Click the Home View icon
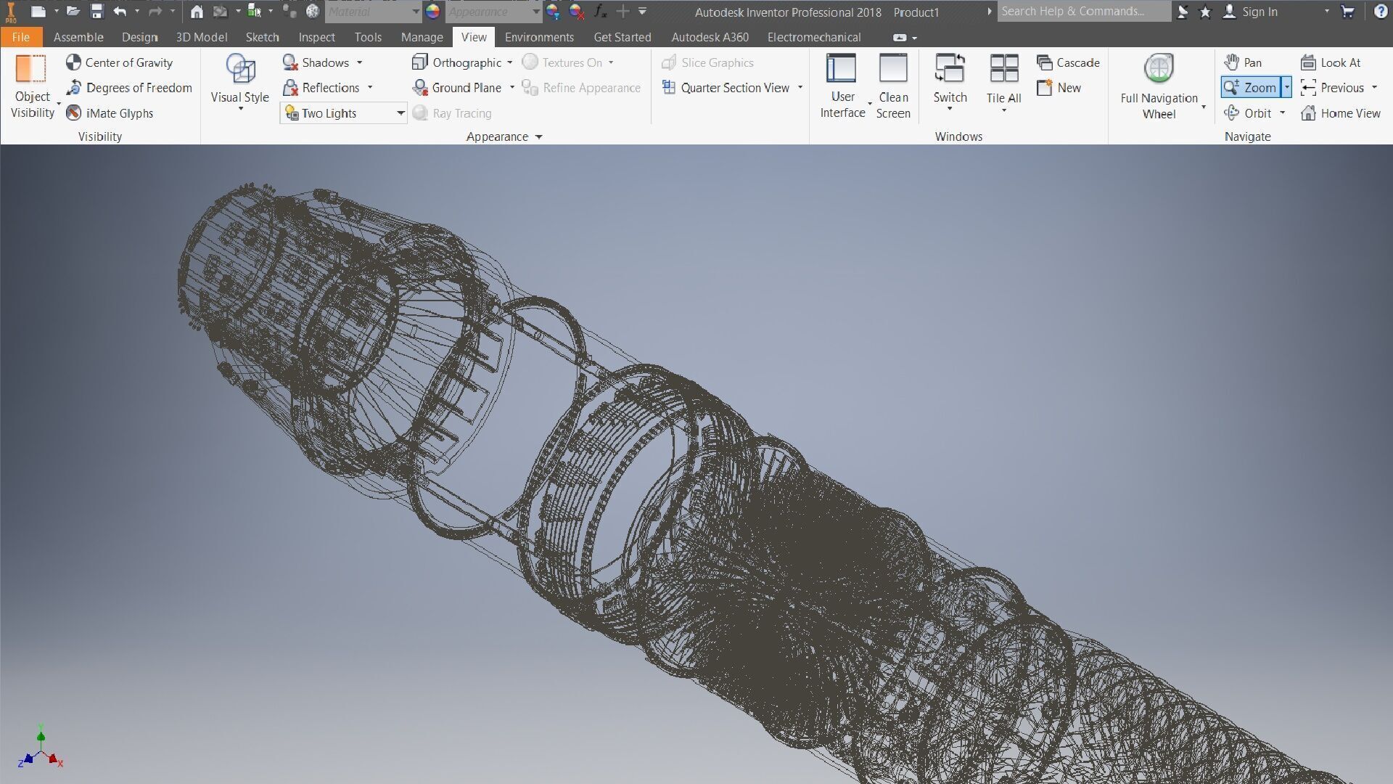 click(1308, 113)
